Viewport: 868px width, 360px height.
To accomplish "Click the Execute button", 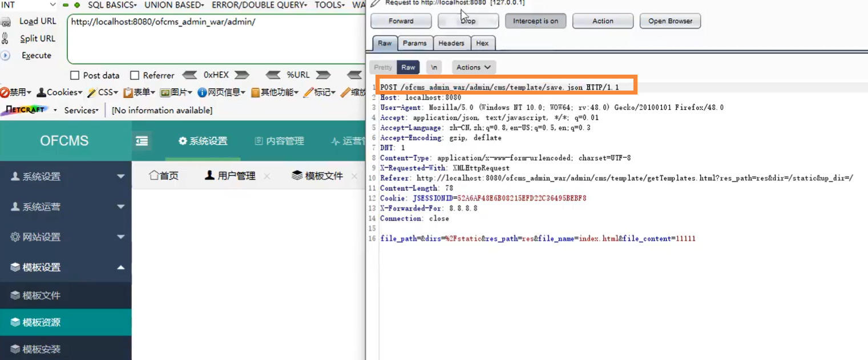I will coord(37,55).
